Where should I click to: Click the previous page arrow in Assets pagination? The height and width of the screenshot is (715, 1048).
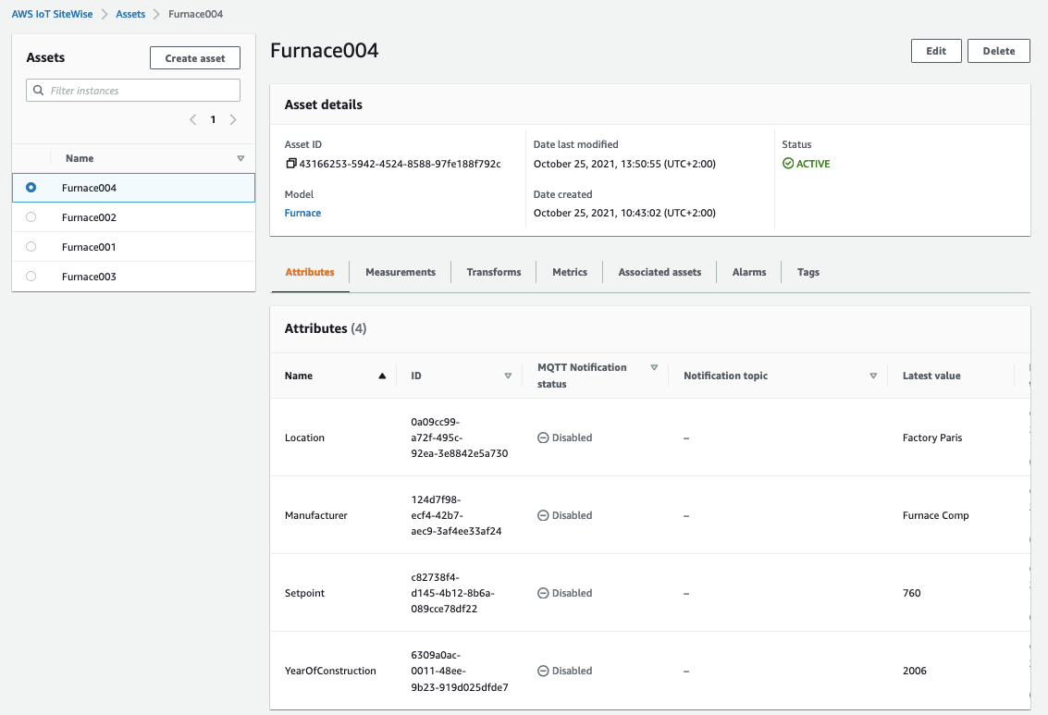[x=192, y=119]
